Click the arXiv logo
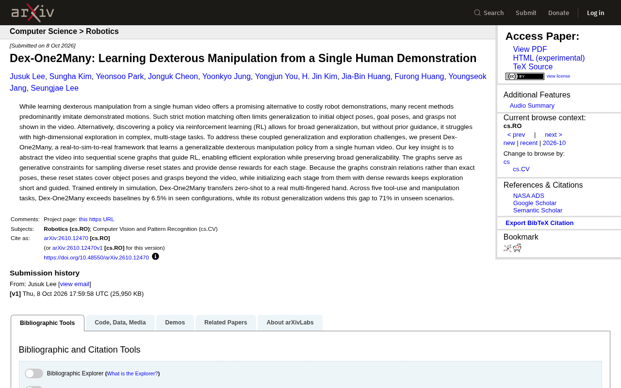This screenshot has height=388, width=621. point(33,13)
